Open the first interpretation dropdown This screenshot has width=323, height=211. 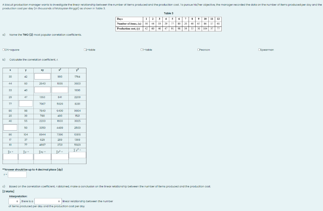point(15,201)
